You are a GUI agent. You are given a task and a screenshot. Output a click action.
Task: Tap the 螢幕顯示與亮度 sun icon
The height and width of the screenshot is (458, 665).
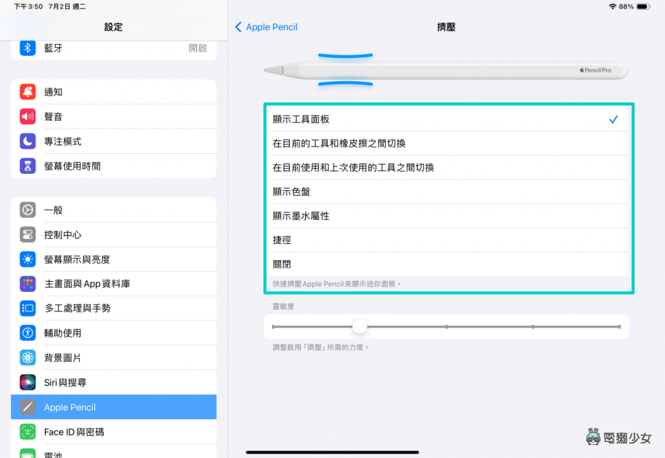pyautogui.click(x=27, y=259)
